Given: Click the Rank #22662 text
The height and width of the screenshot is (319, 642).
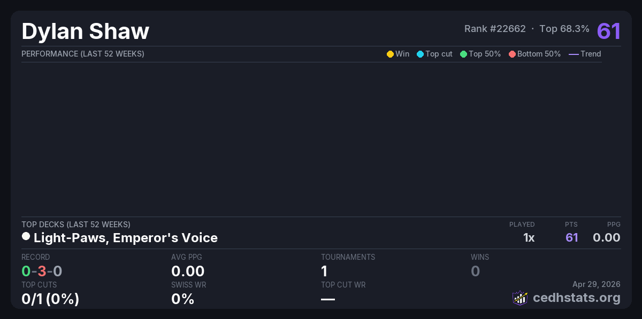Looking at the screenshot, I should pyautogui.click(x=495, y=29).
